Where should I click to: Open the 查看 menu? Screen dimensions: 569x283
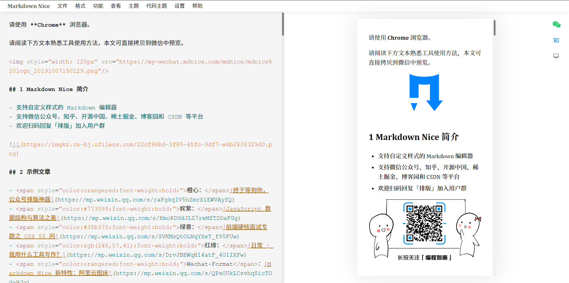(116, 6)
